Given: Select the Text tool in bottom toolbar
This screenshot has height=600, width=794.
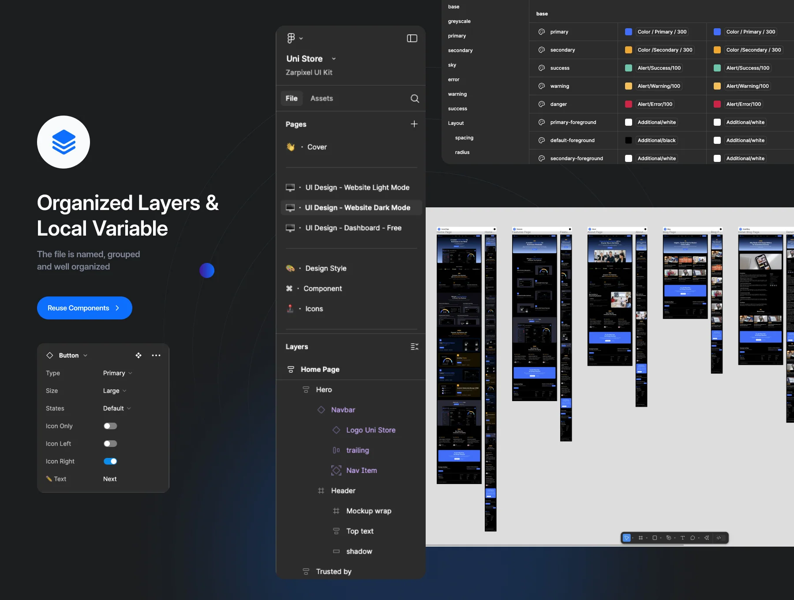Looking at the screenshot, I should (x=682, y=538).
